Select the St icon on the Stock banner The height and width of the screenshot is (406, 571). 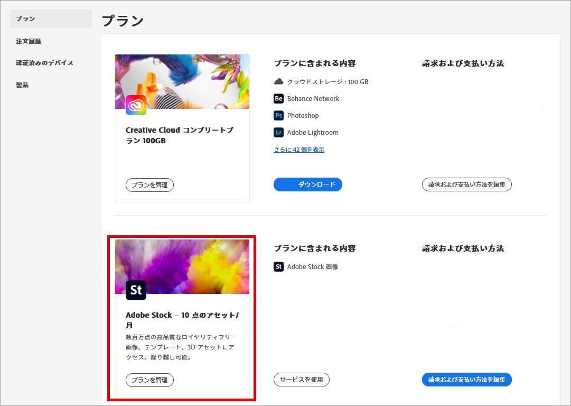[x=136, y=290]
